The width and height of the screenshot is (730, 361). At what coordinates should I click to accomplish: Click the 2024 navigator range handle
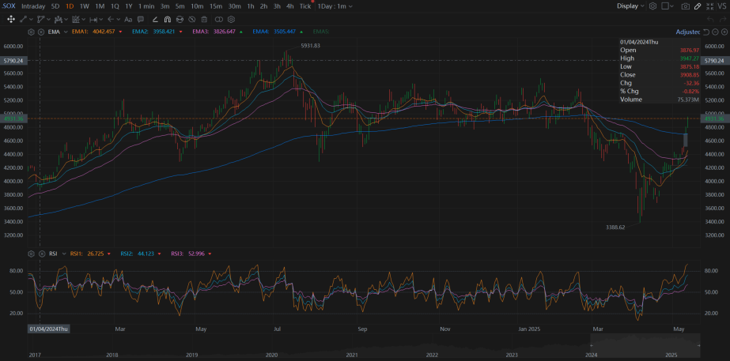(x=591, y=344)
